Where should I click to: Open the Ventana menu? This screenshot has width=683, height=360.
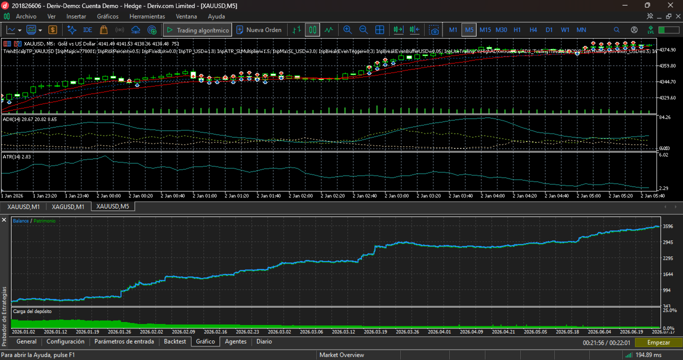click(x=186, y=16)
